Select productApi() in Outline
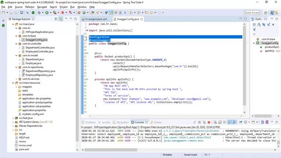Screen dimensions: 281x158 (272, 47)
